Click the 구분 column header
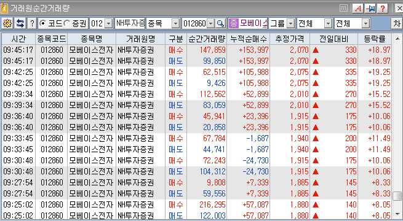The width and height of the screenshot is (403, 221). point(176,39)
